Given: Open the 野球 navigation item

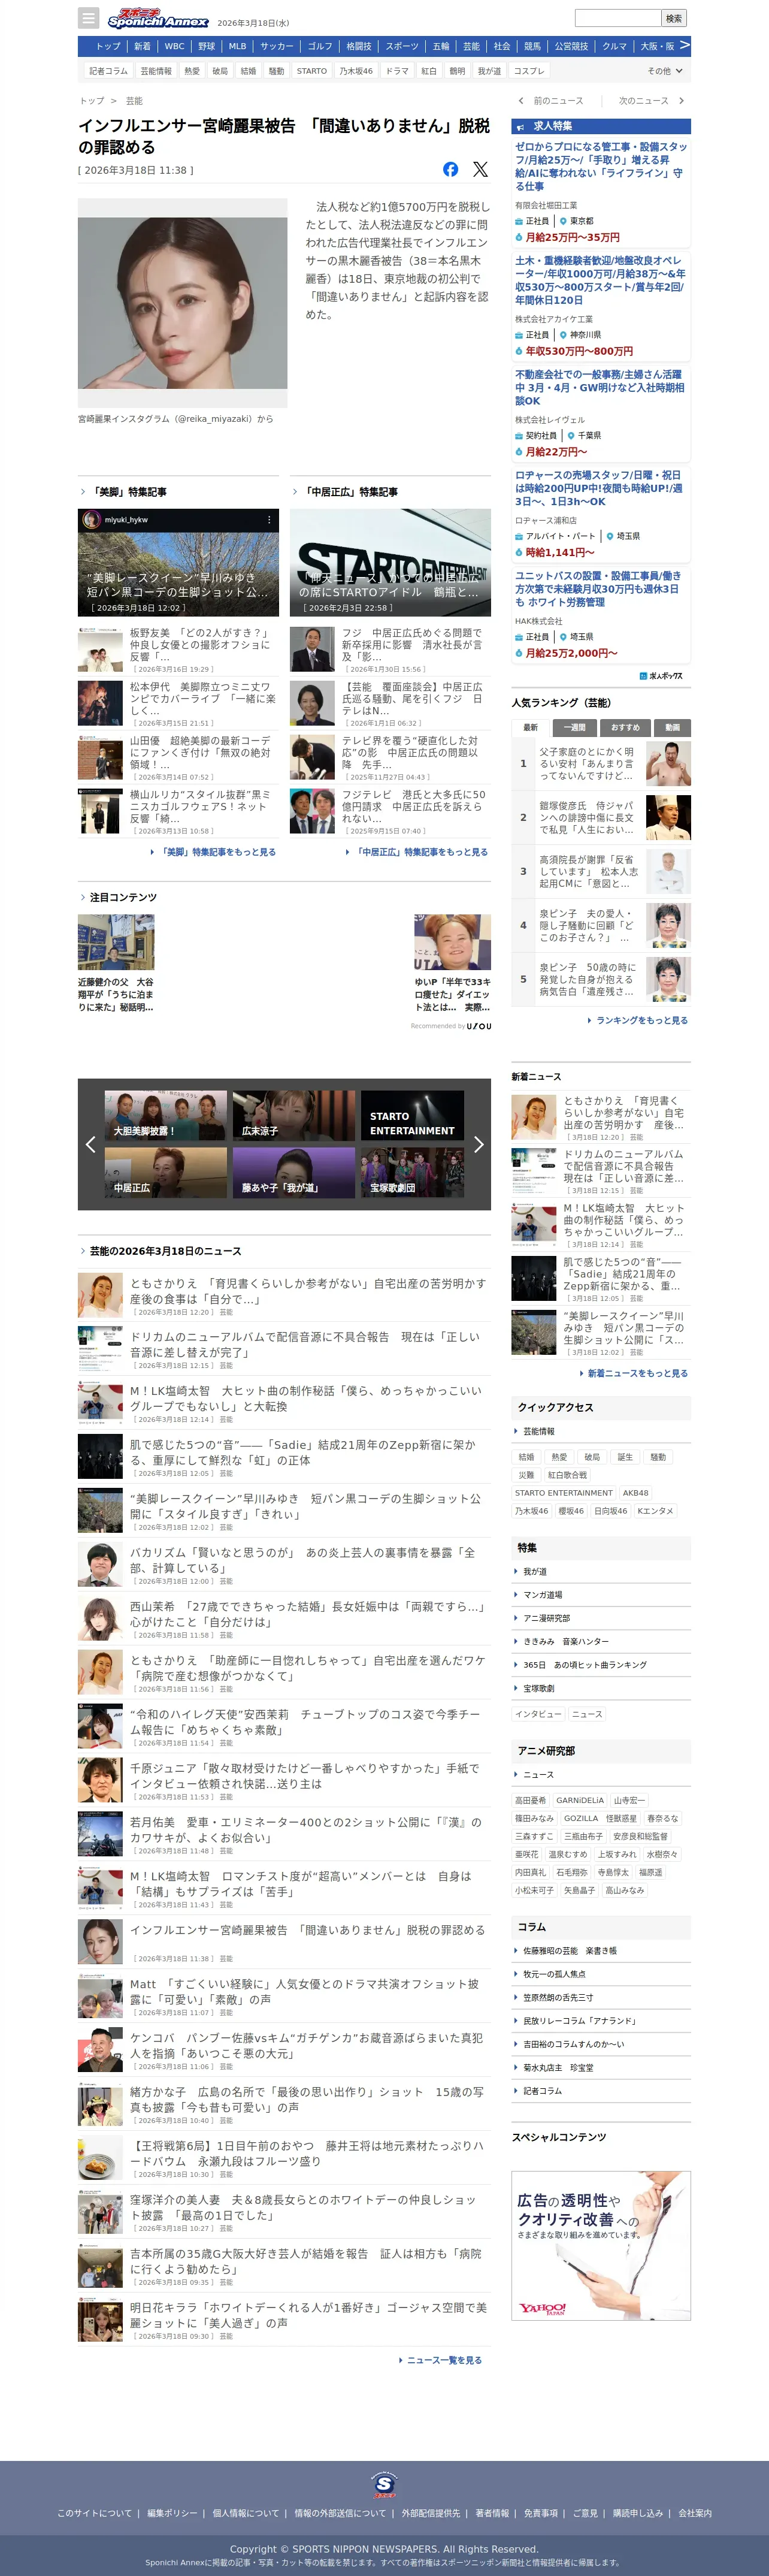Looking at the screenshot, I should click(x=206, y=46).
